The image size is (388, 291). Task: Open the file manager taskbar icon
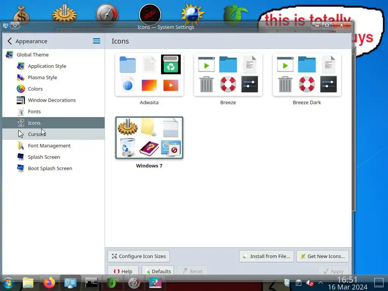coord(28,283)
